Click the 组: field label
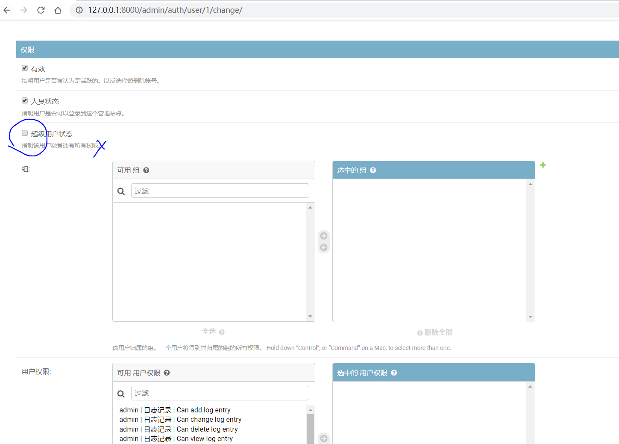619x444 pixels. (26, 169)
